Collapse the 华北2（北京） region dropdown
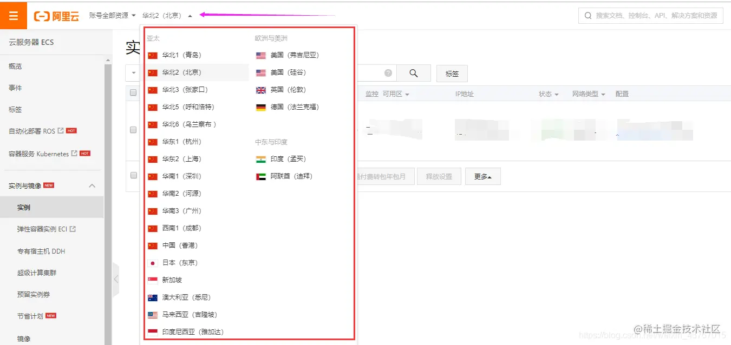The height and width of the screenshot is (345, 731). (x=167, y=16)
